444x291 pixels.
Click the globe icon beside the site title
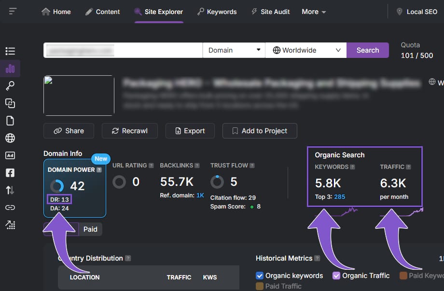coord(432,82)
